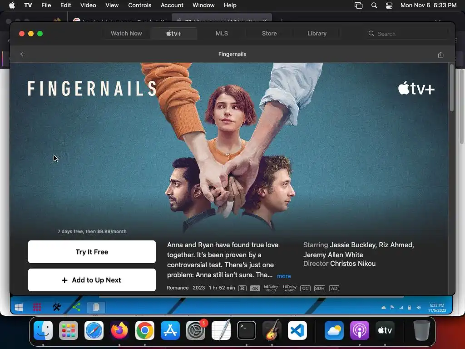
Task: Click the Try It Free button
Action: (92, 252)
